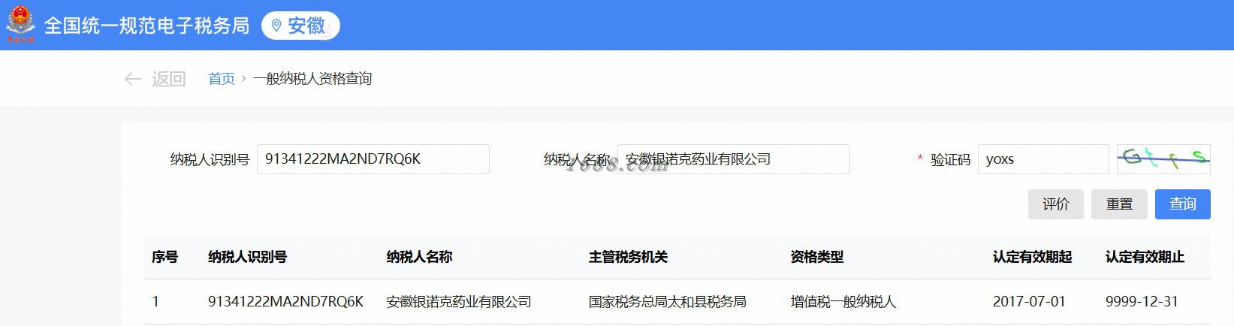This screenshot has width=1234, height=326.
Task: Refresh the captcha verification image
Action: click(1163, 158)
